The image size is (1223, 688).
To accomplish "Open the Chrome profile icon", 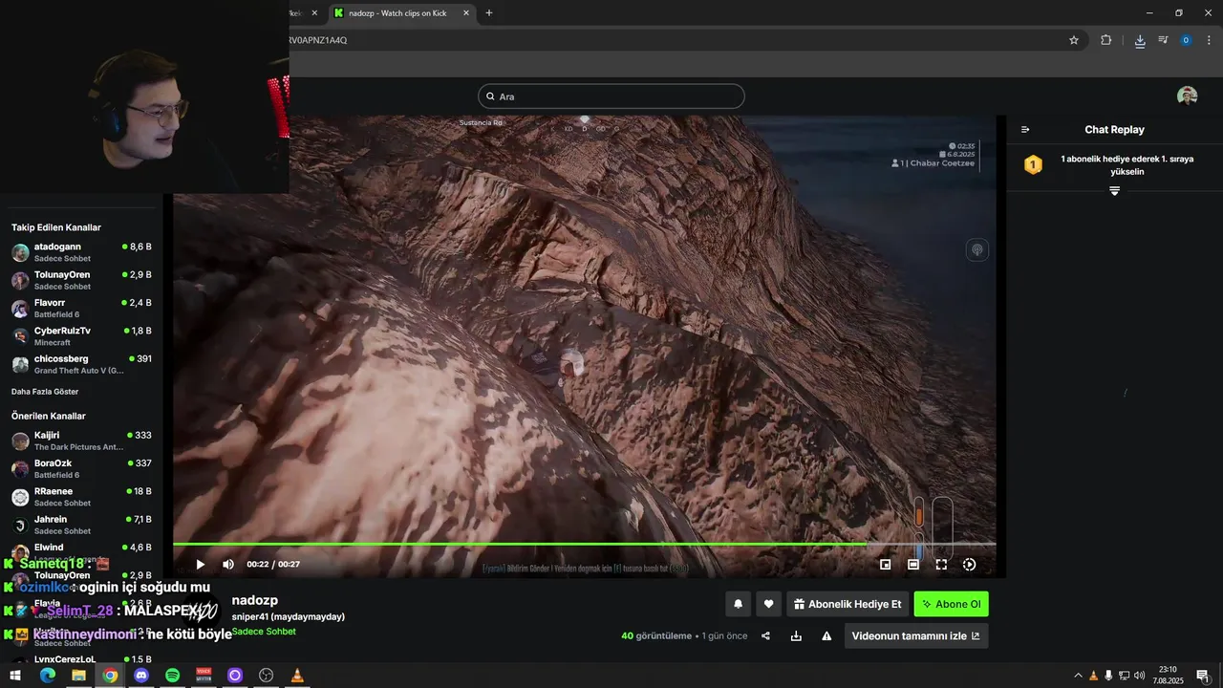I will tap(1186, 40).
